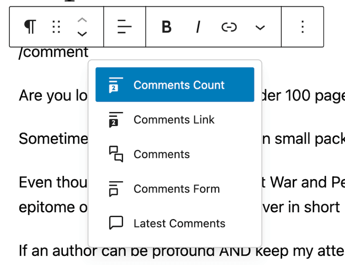This screenshot has height=265, width=345.
Task: Move the block up with the up arrow
Action: coord(82,20)
